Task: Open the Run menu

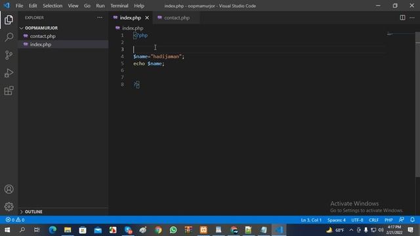Action: (x=100, y=6)
